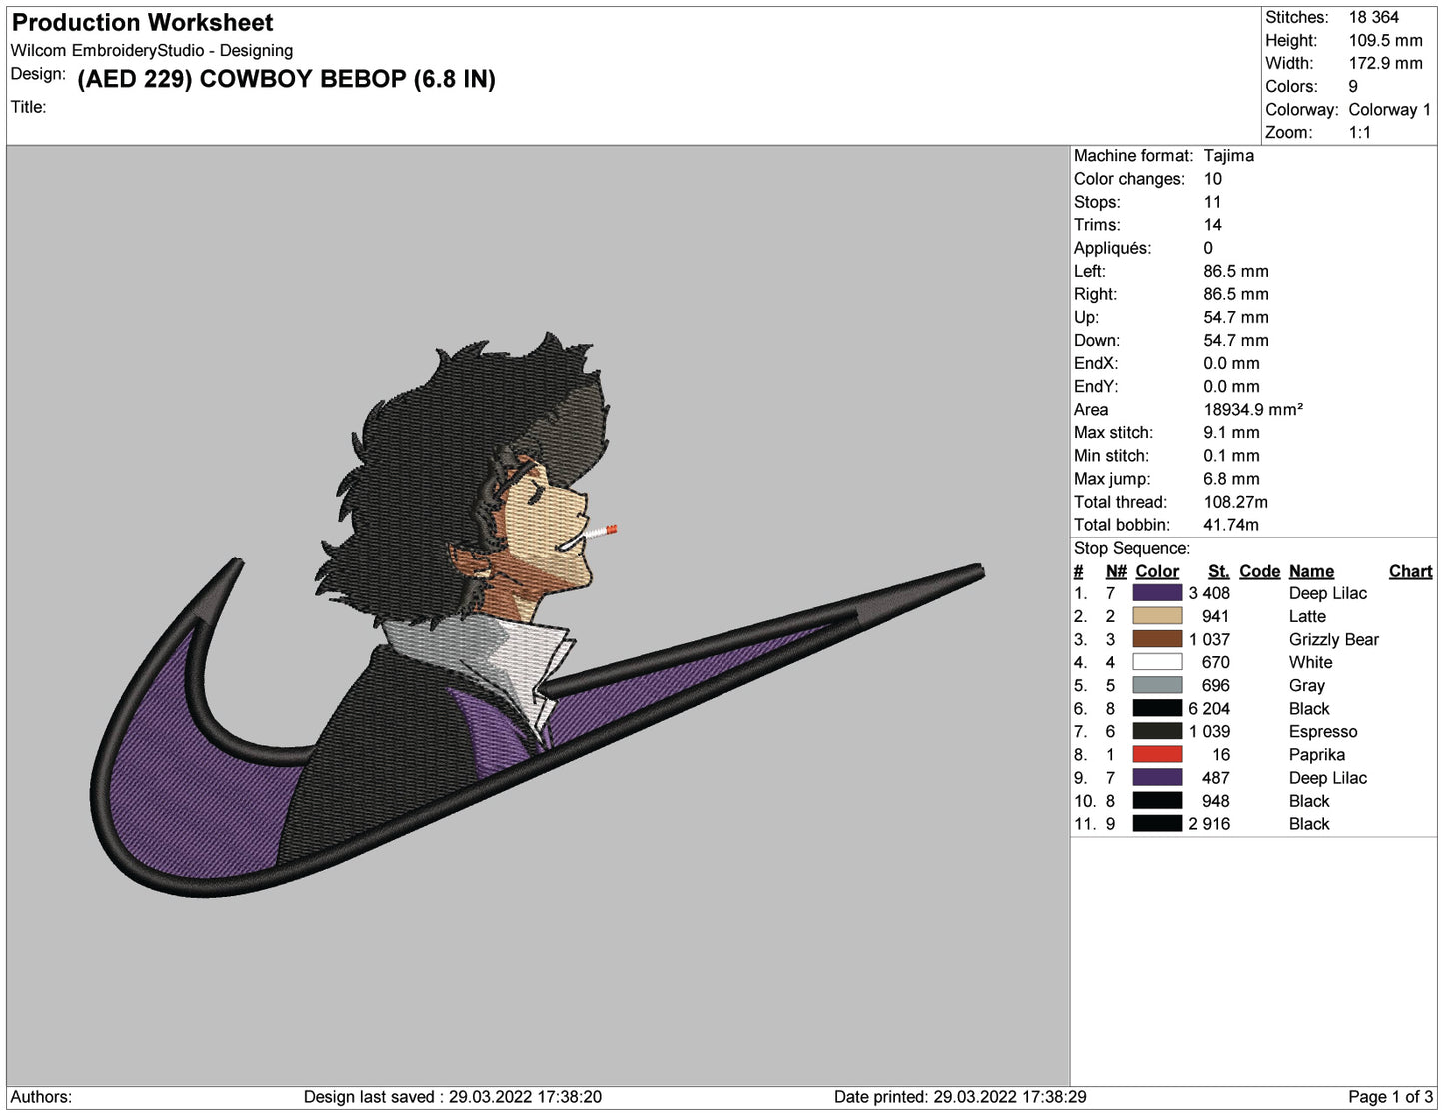Click the machine format value 'Tajima'
Screen dimensions: 1444x1116
point(1228,156)
